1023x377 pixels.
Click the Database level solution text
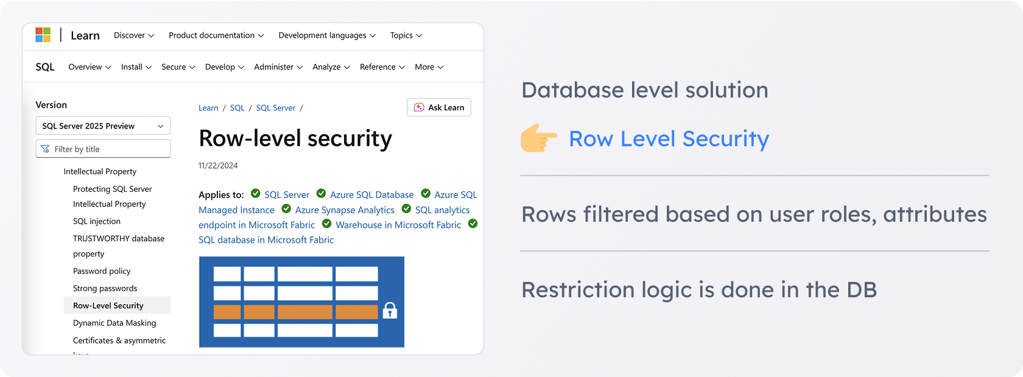[645, 90]
